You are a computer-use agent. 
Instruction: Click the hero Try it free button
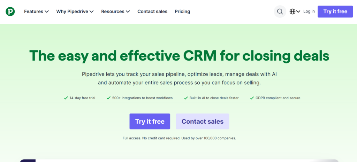(150, 122)
